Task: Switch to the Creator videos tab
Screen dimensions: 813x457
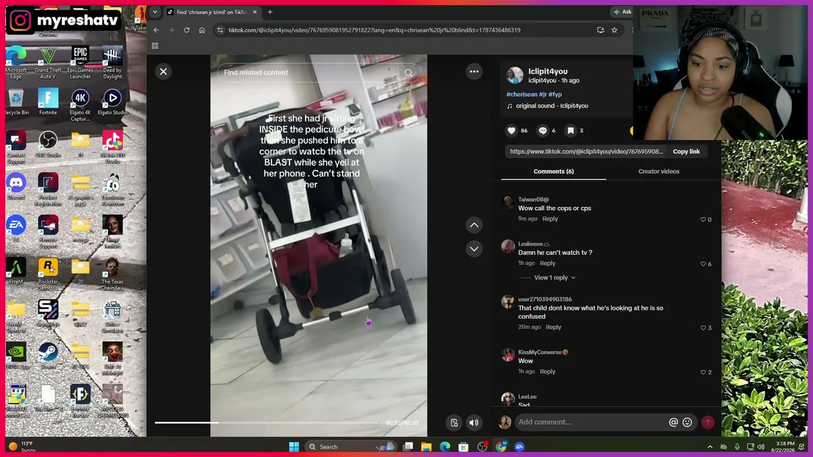Action: (659, 171)
